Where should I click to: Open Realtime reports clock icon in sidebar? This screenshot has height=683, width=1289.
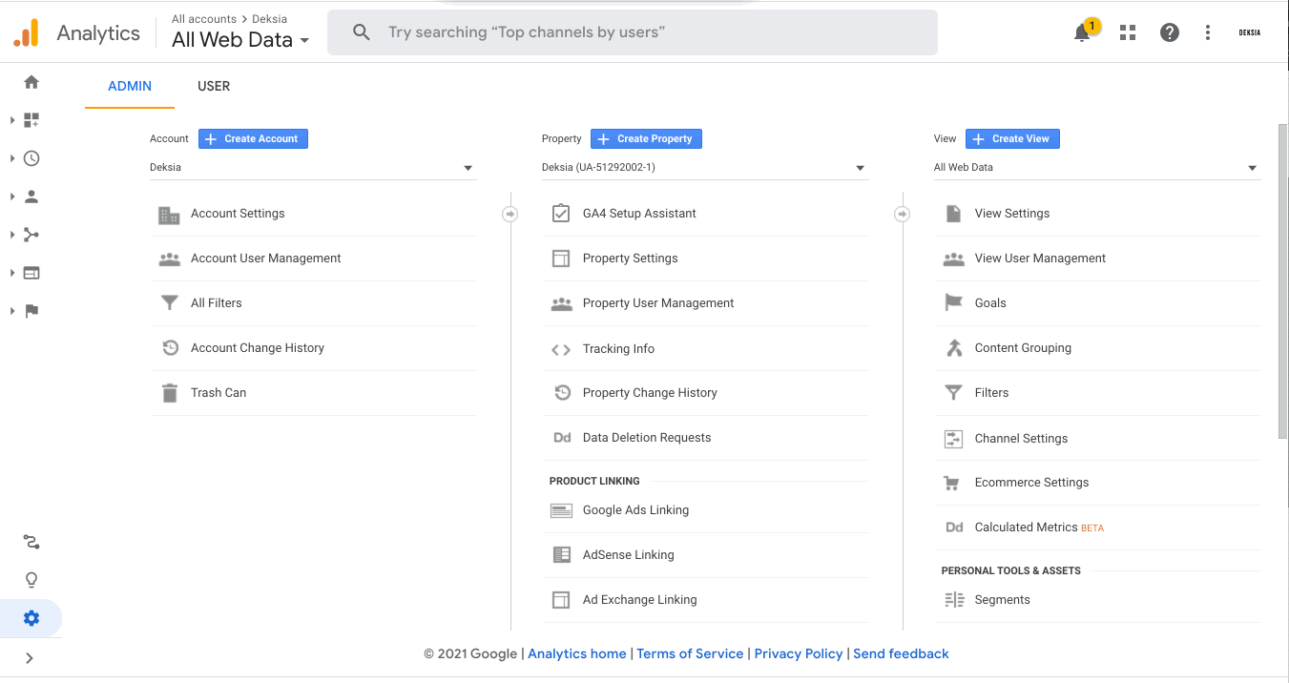pyautogui.click(x=31, y=158)
